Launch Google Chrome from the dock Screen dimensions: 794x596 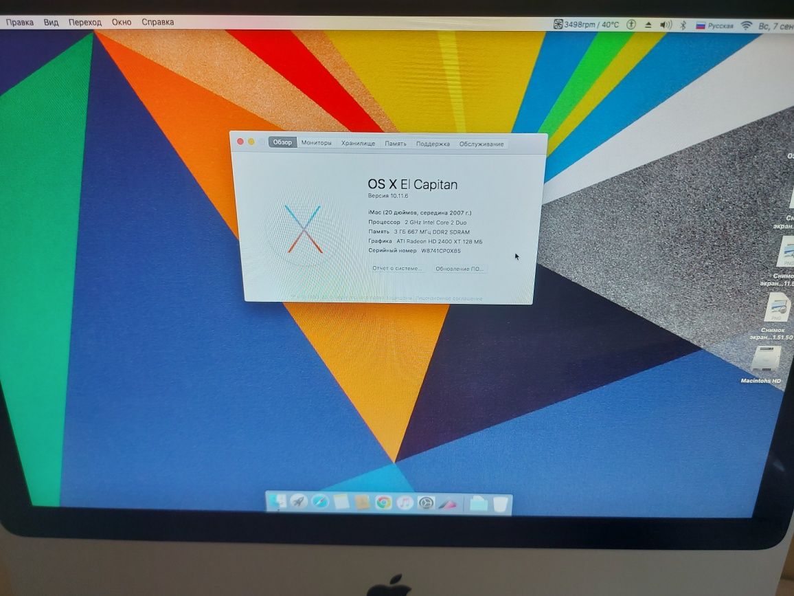(384, 503)
